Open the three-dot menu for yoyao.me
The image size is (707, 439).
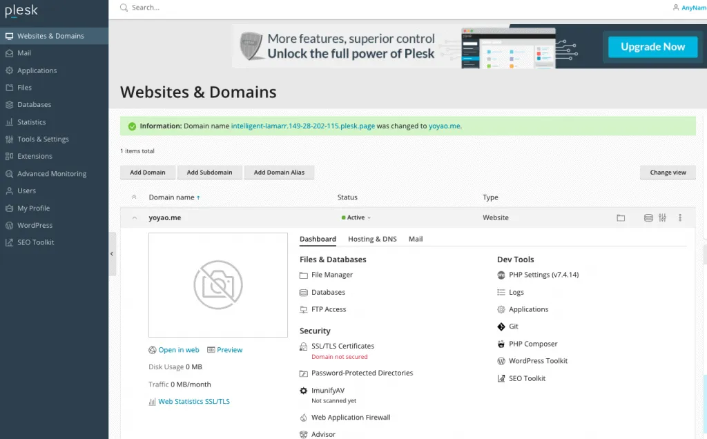click(680, 217)
